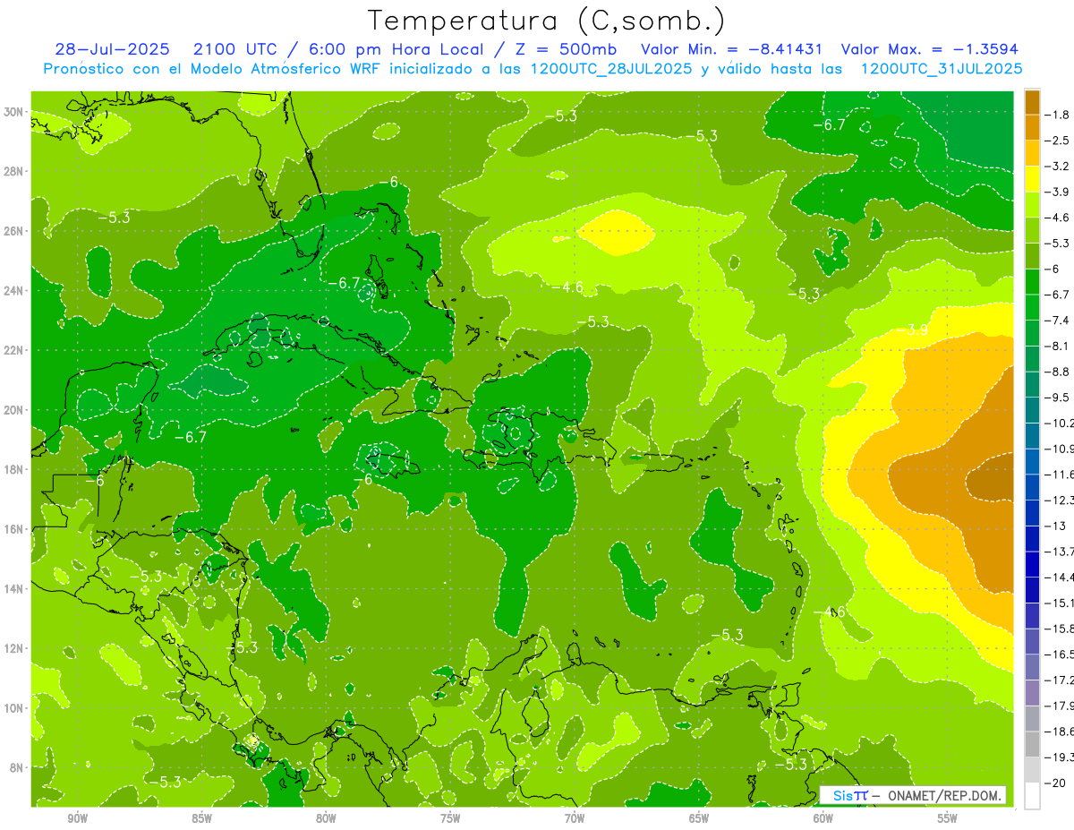Click the "18N" latitude label
This screenshot has height=830, width=1074.
13,469
